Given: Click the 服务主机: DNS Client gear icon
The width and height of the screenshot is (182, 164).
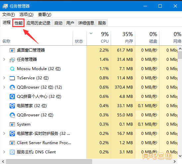Looking at the screenshot, I should pyautogui.click(x=12, y=152).
